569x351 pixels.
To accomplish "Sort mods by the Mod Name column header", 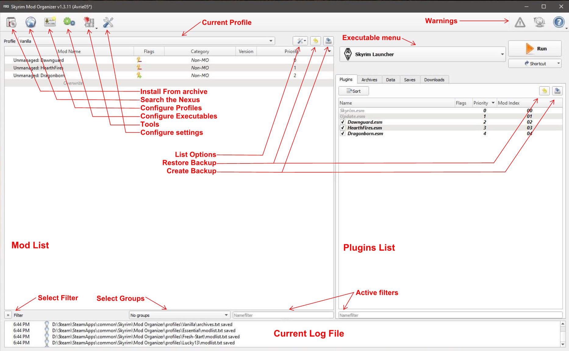I will click(69, 51).
